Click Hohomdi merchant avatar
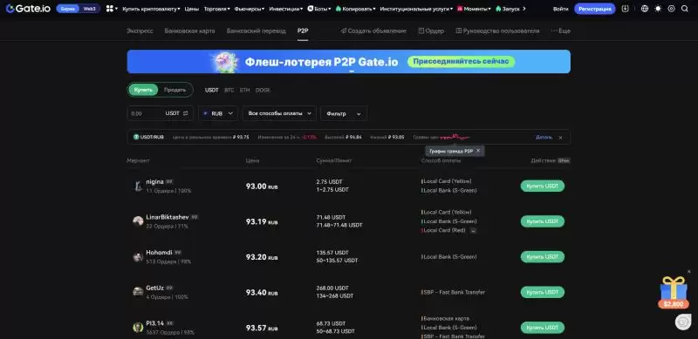The image size is (698, 339). (138, 257)
